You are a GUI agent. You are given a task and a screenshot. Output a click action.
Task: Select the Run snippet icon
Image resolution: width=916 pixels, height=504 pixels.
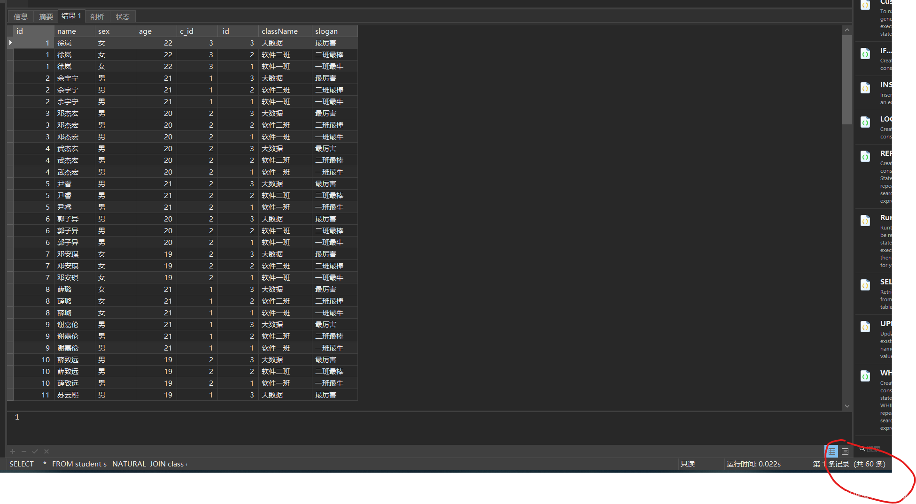click(865, 221)
